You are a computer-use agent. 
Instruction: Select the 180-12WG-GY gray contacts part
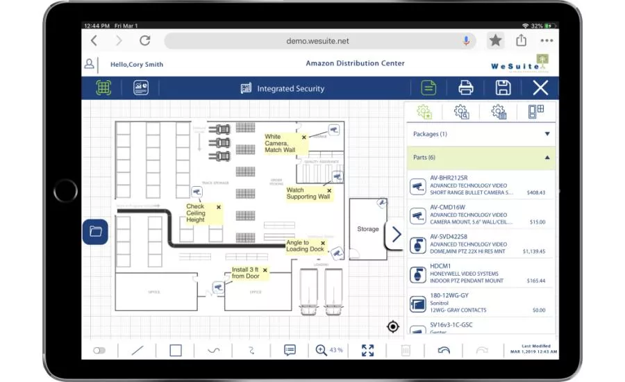(x=481, y=303)
